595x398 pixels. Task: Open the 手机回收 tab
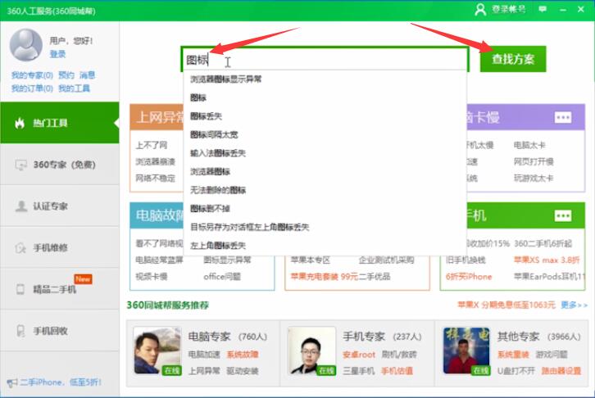pyautogui.click(x=60, y=331)
